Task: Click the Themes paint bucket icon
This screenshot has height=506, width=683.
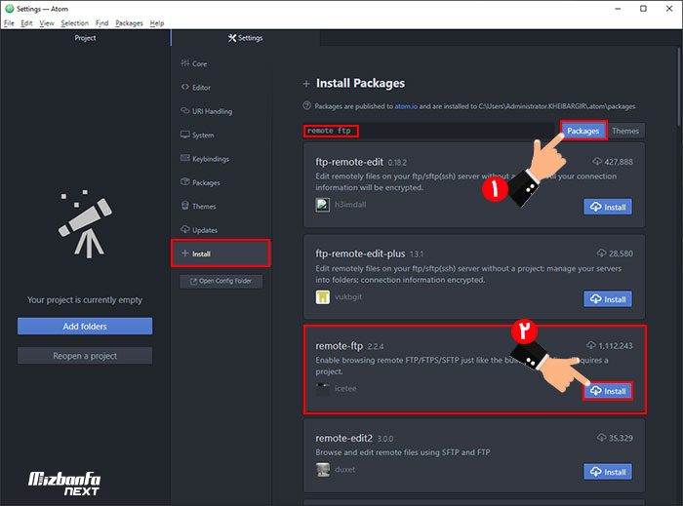Action: (185, 206)
